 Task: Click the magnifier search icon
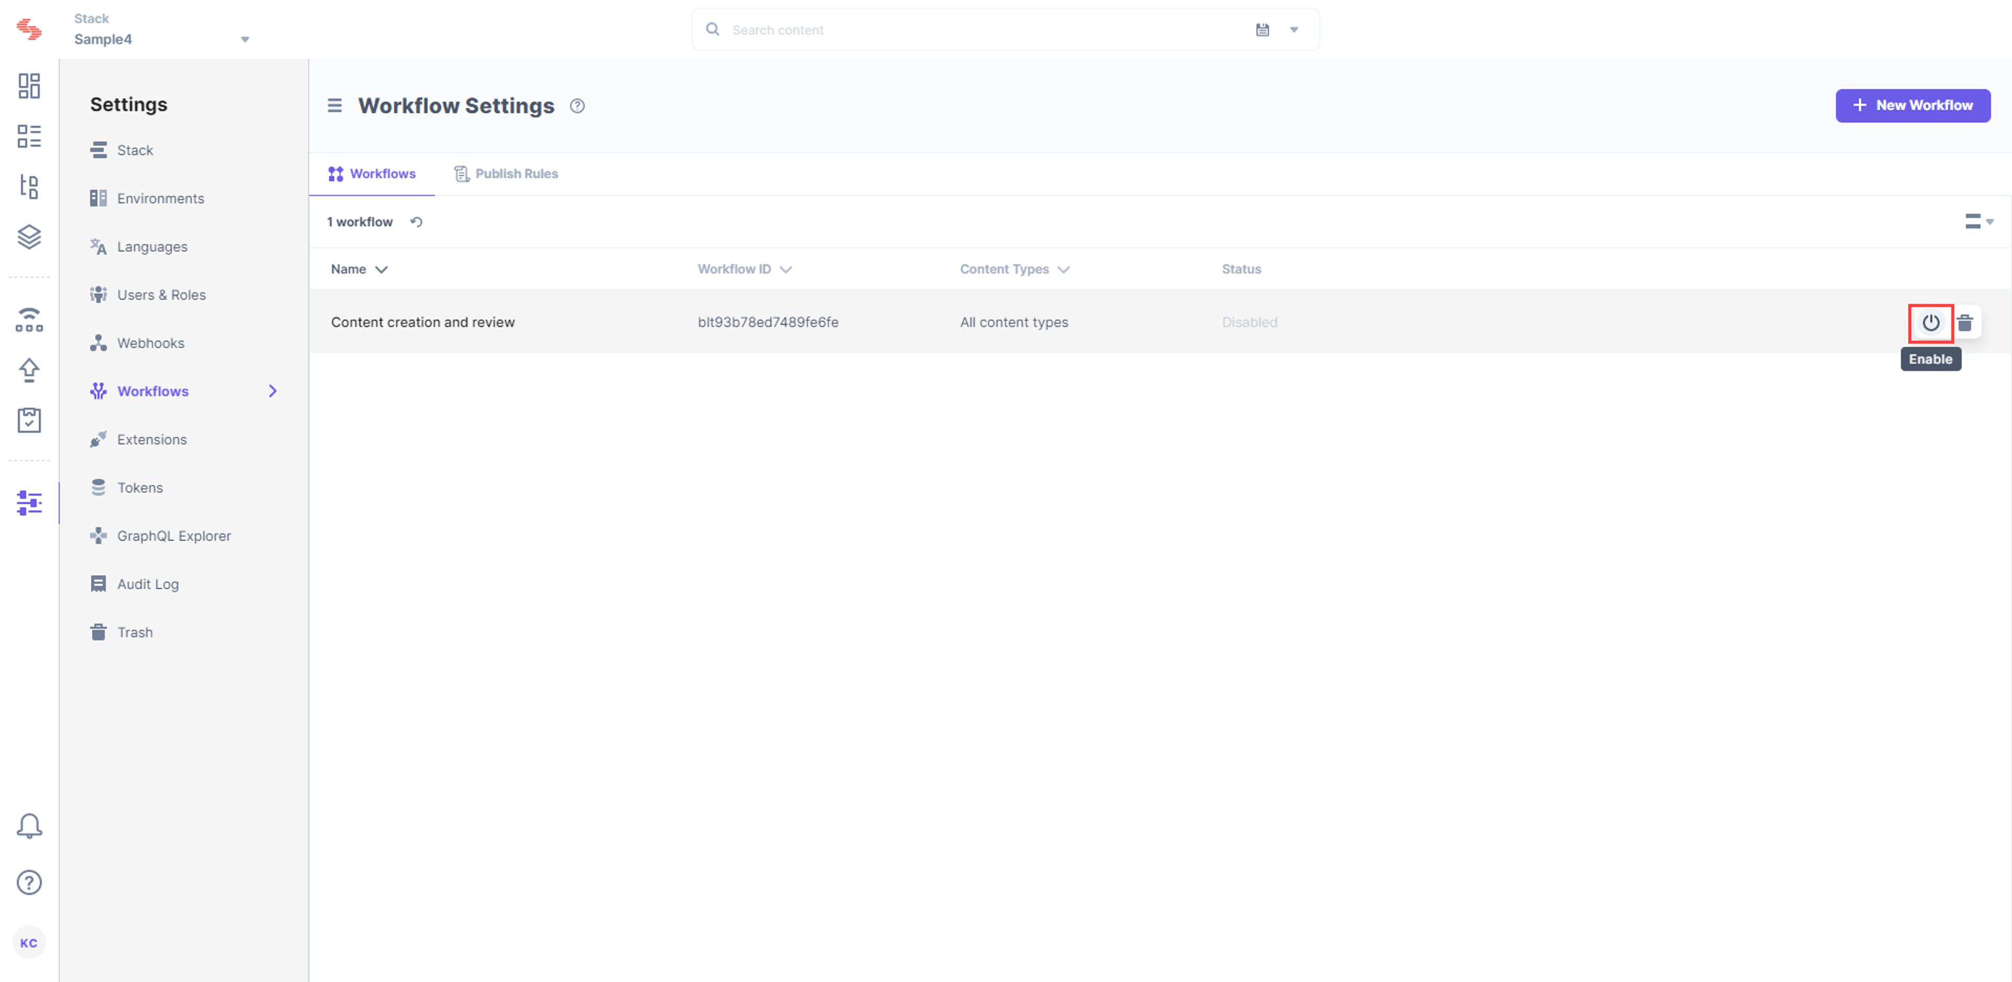click(x=713, y=30)
